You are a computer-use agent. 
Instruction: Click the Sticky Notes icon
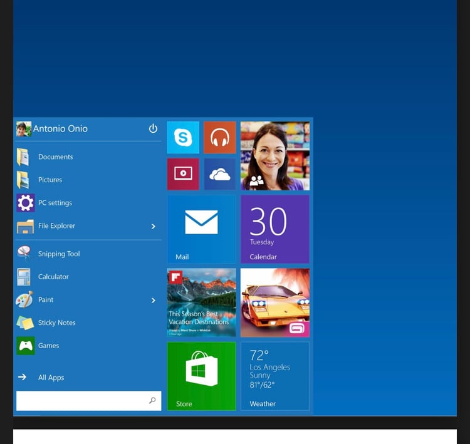[x=25, y=323]
